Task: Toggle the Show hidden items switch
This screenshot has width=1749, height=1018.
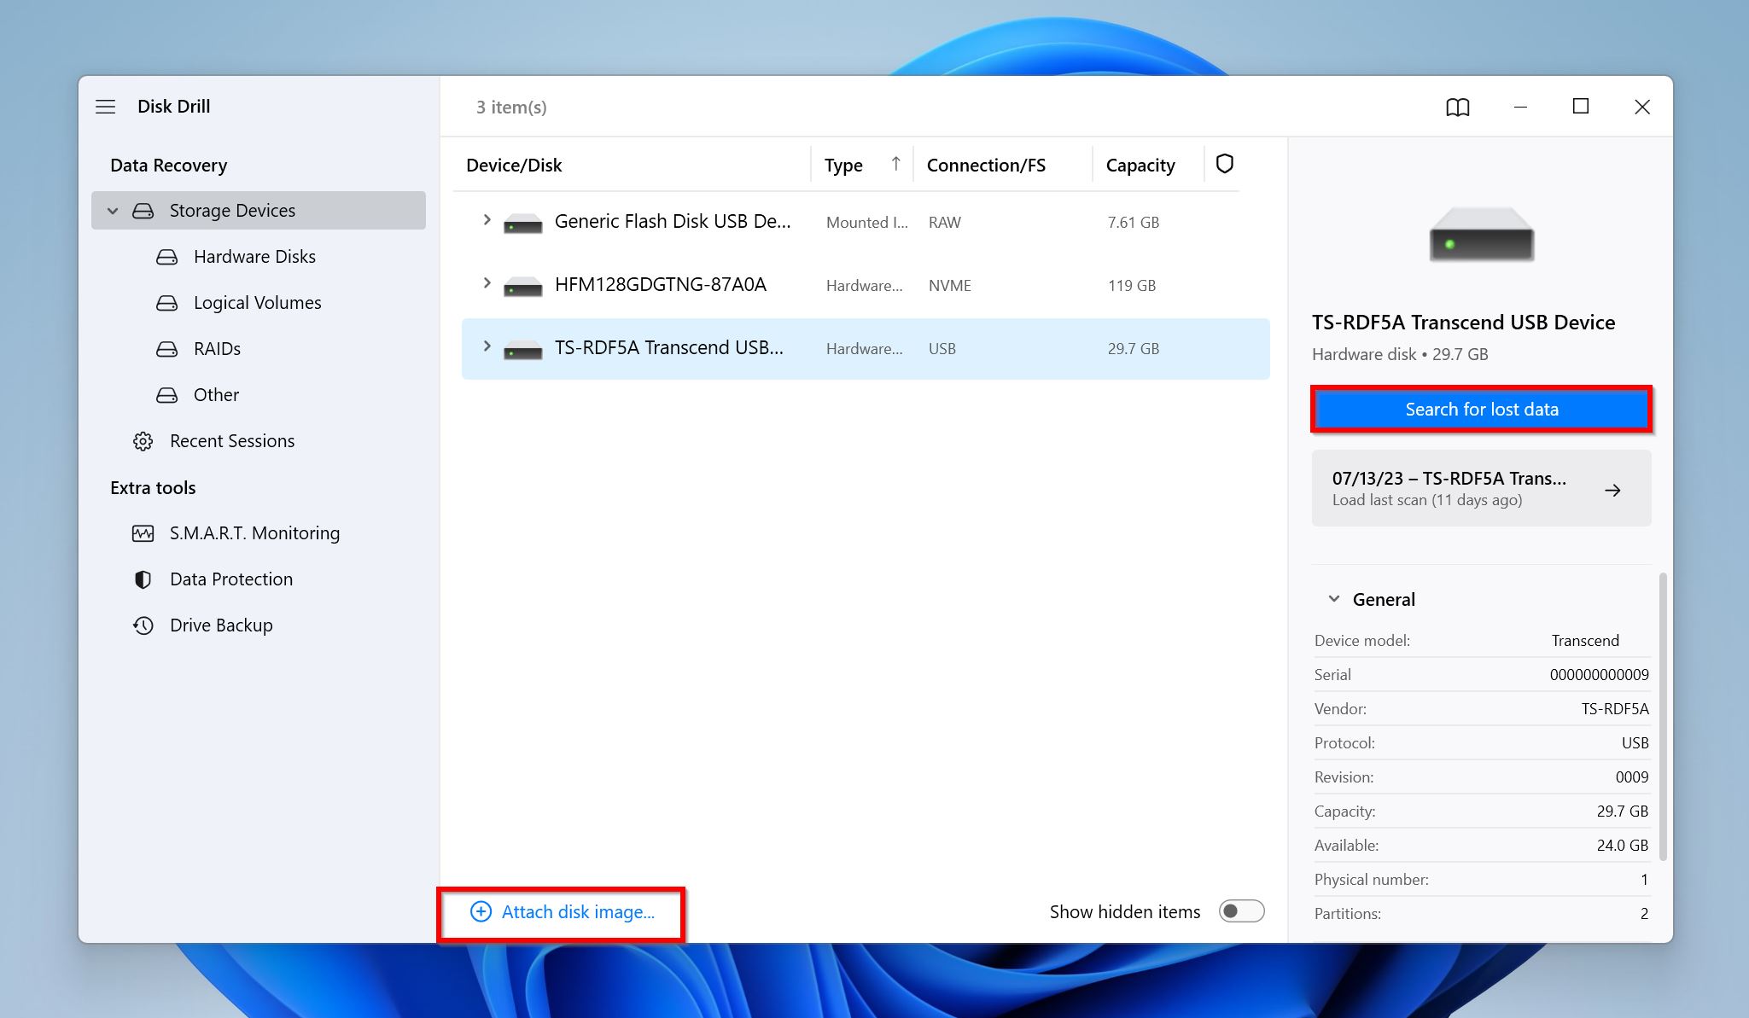Action: 1241,911
